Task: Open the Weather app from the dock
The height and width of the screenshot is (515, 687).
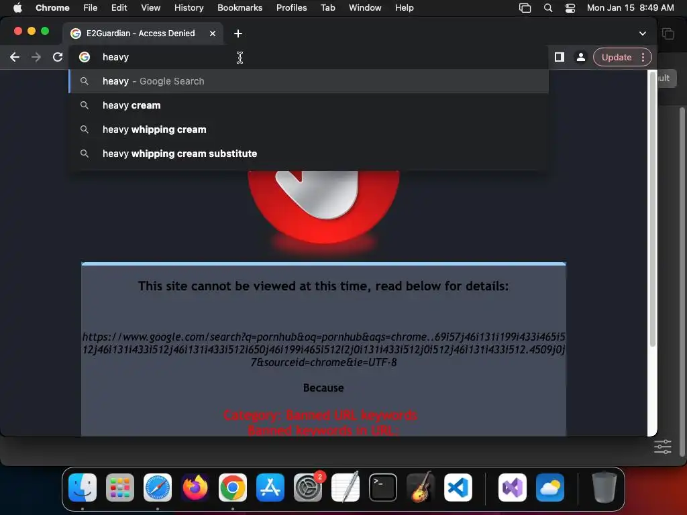Action: 550,488
